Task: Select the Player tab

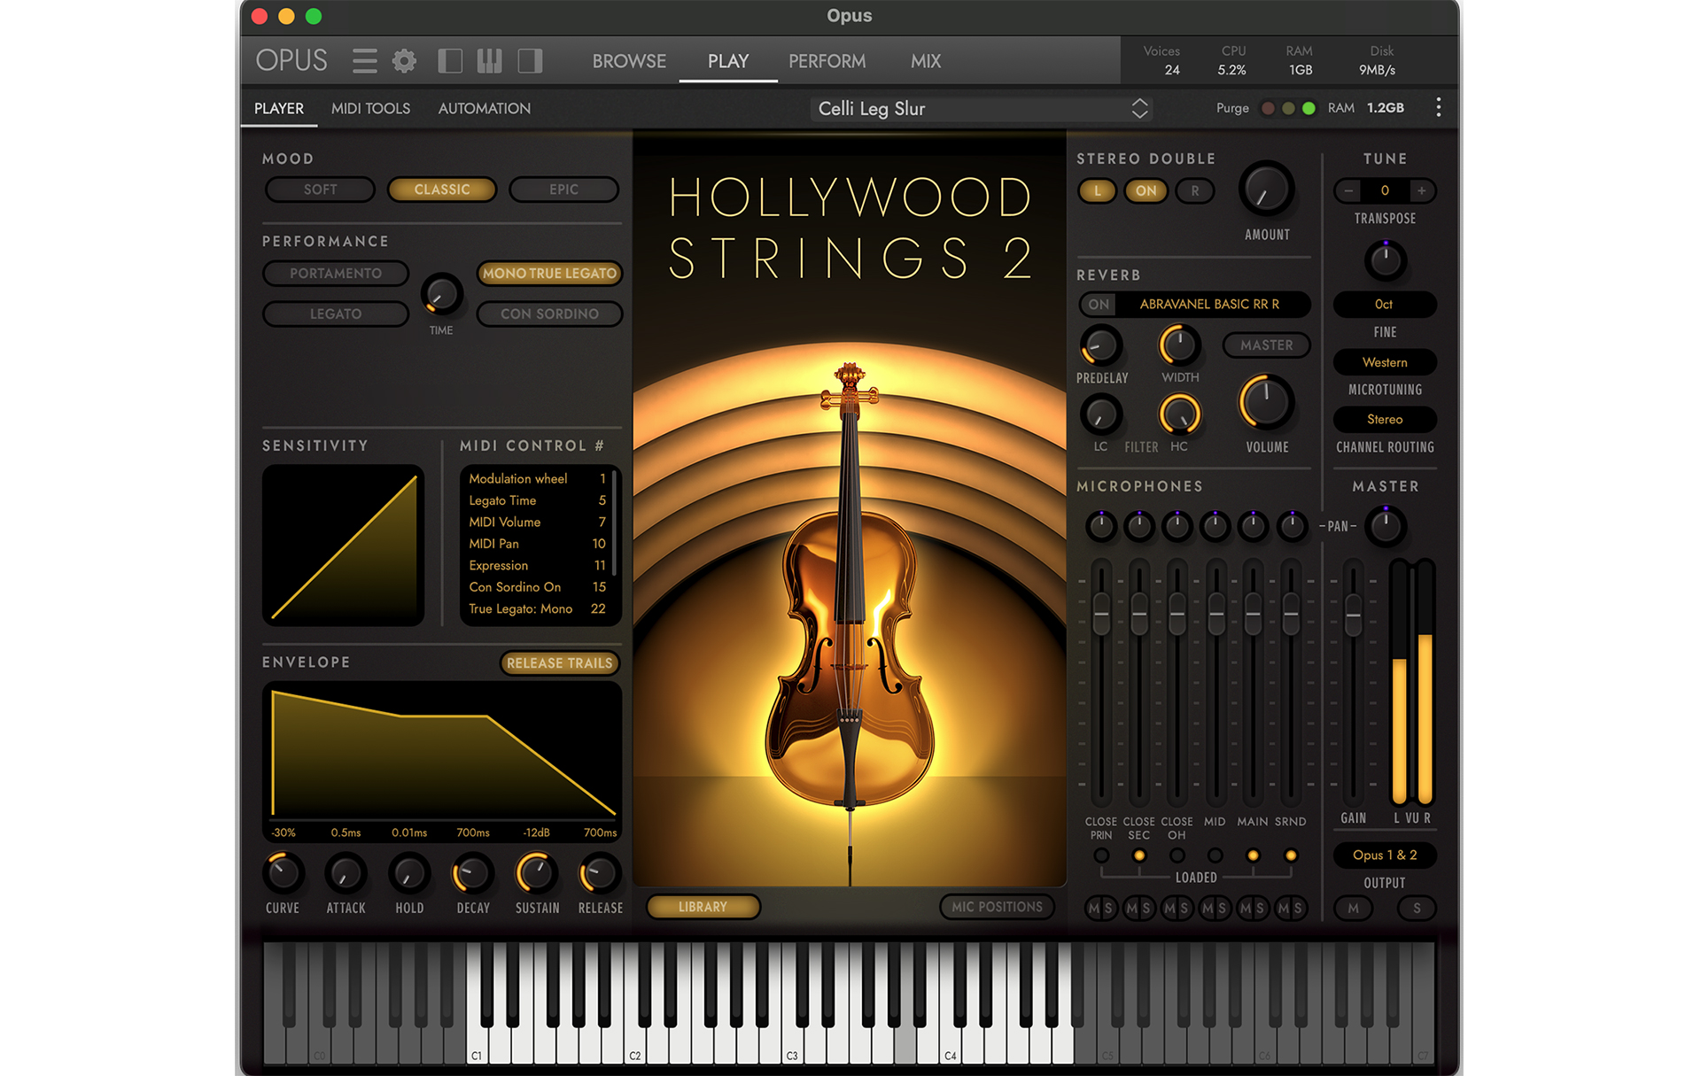Action: (279, 108)
